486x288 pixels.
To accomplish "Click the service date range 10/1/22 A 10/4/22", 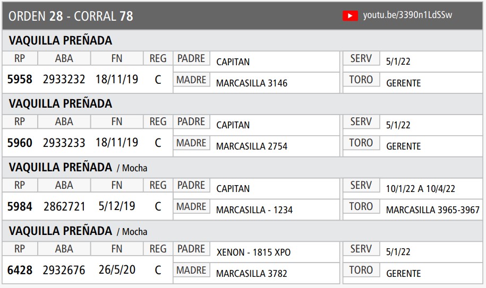I will [x=420, y=189].
